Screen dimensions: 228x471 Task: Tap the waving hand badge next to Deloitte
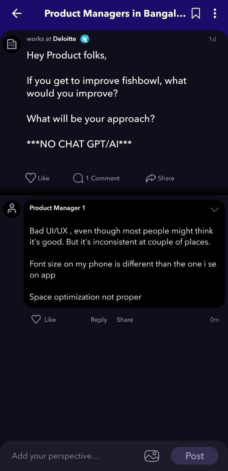(x=85, y=39)
